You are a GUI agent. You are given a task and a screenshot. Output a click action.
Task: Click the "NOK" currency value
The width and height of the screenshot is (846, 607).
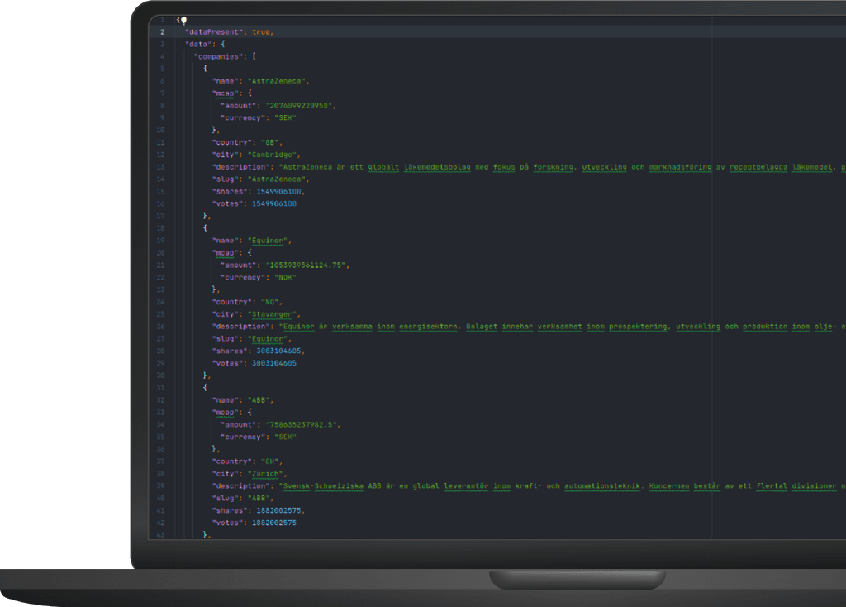tap(285, 278)
